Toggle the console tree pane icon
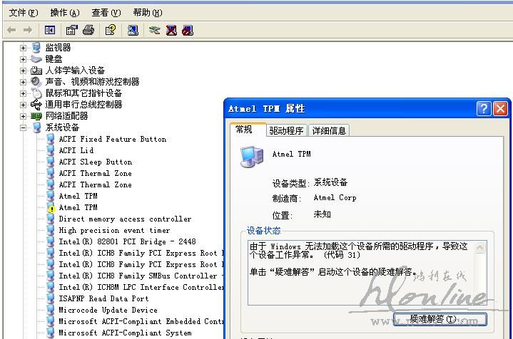This screenshot has width=513, height=339. point(50,31)
